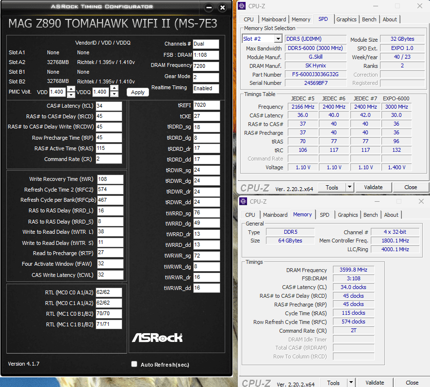Image resolution: width=430 pixels, height=387 pixels.
Task: Open Bench tab in upper CPU-Z window
Action: [x=369, y=19]
